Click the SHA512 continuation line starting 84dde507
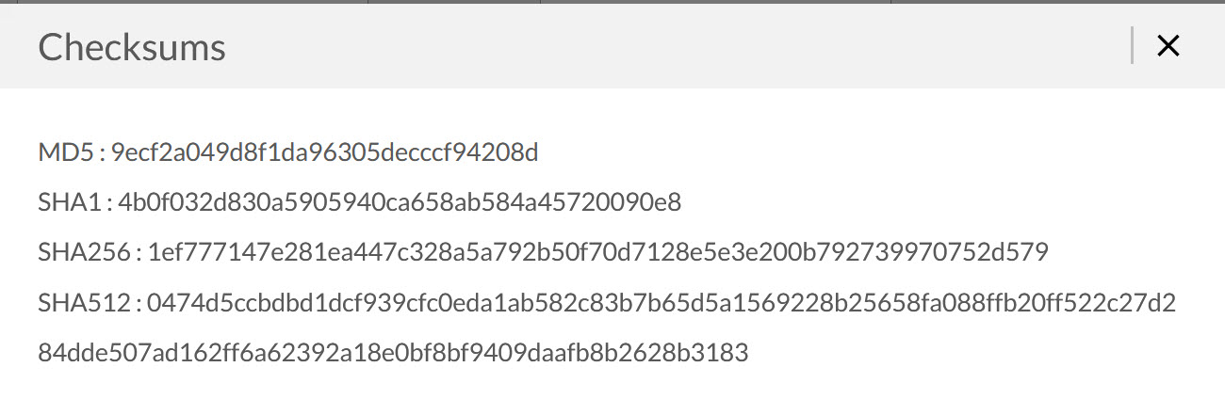This screenshot has width=1225, height=415. (393, 353)
